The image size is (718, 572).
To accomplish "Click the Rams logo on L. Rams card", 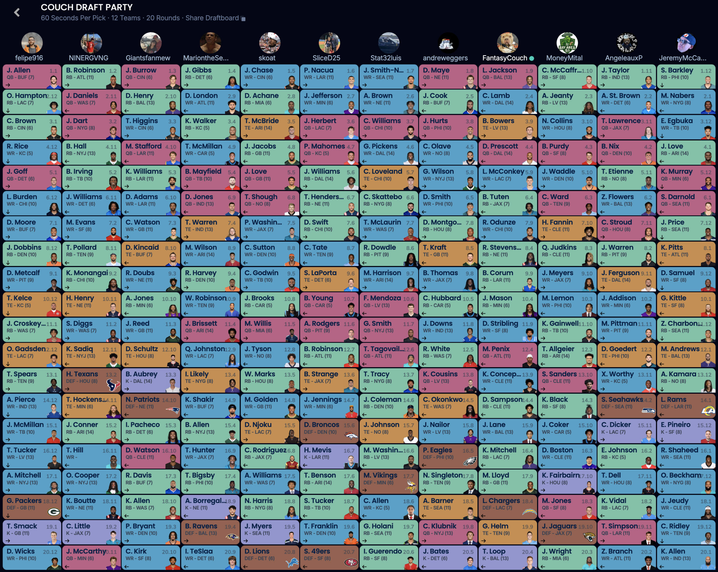I will point(708,410).
